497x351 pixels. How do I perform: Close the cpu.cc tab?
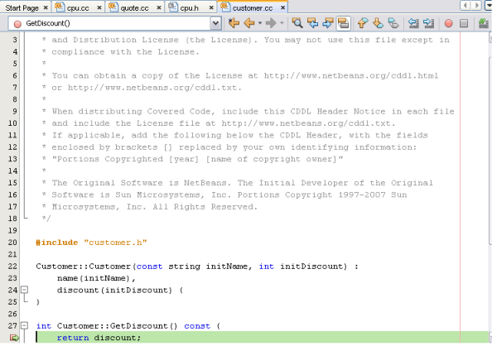point(99,7)
